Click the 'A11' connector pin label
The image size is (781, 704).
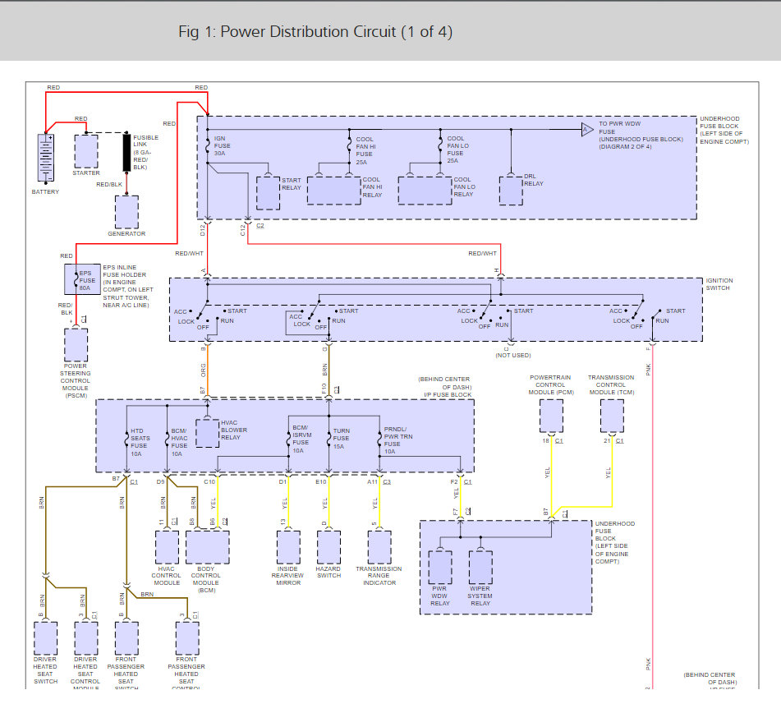click(x=373, y=481)
